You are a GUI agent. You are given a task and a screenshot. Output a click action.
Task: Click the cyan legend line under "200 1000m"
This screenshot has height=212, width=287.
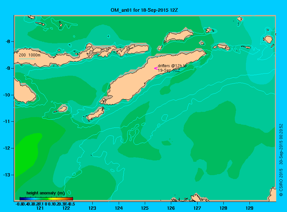pos(27,59)
